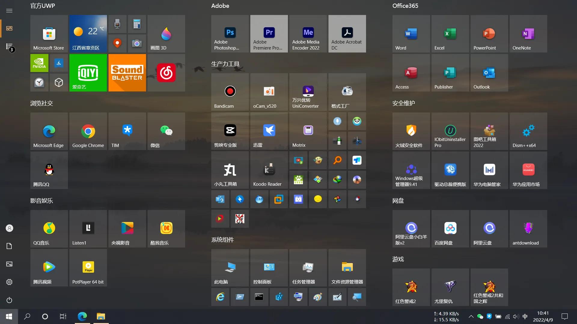
Task: Open the iQIYI 爱奇艺 green tile
Action: click(88, 73)
